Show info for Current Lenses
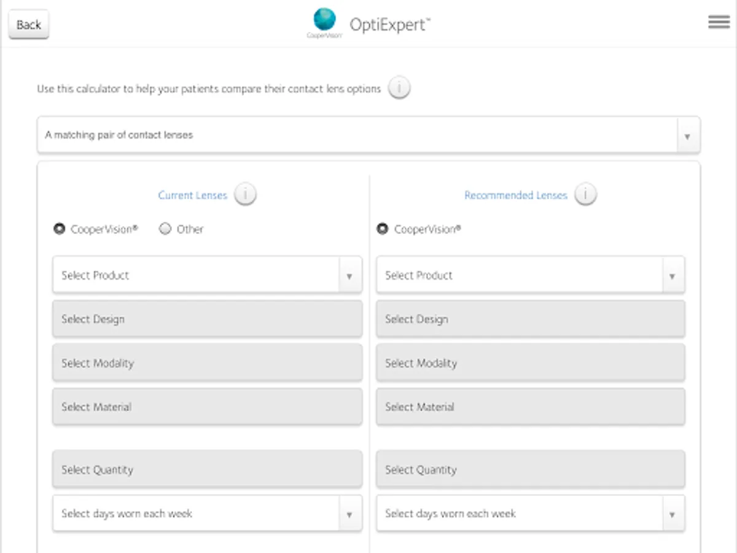The height and width of the screenshot is (553, 737). (x=245, y=195)
